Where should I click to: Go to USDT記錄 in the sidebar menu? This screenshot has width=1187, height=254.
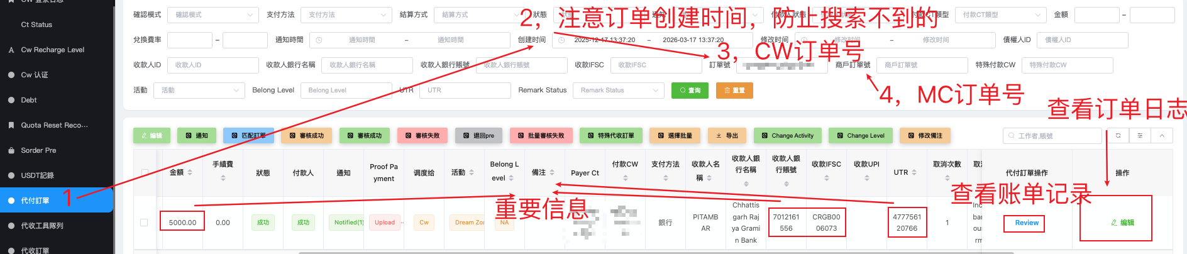point(37,175)
